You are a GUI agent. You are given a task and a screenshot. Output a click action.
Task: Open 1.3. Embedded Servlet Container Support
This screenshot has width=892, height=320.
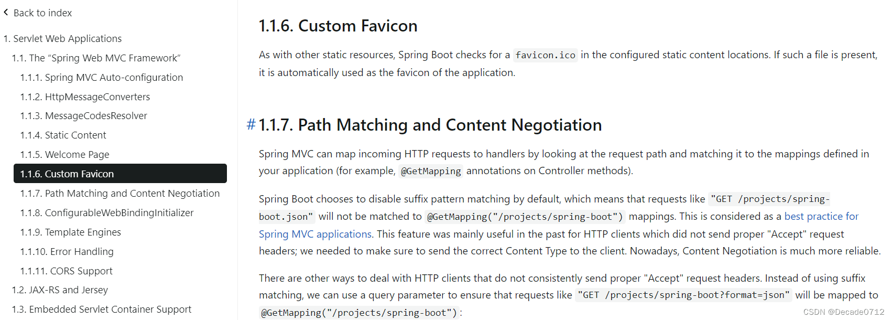click(x=102, y=309)
